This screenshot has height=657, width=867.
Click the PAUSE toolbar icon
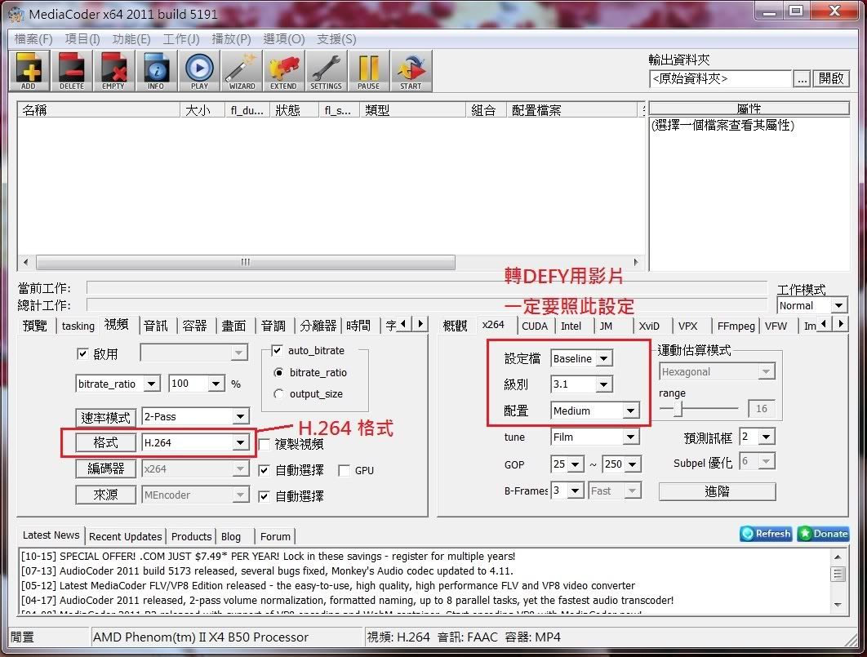[369, 71]
